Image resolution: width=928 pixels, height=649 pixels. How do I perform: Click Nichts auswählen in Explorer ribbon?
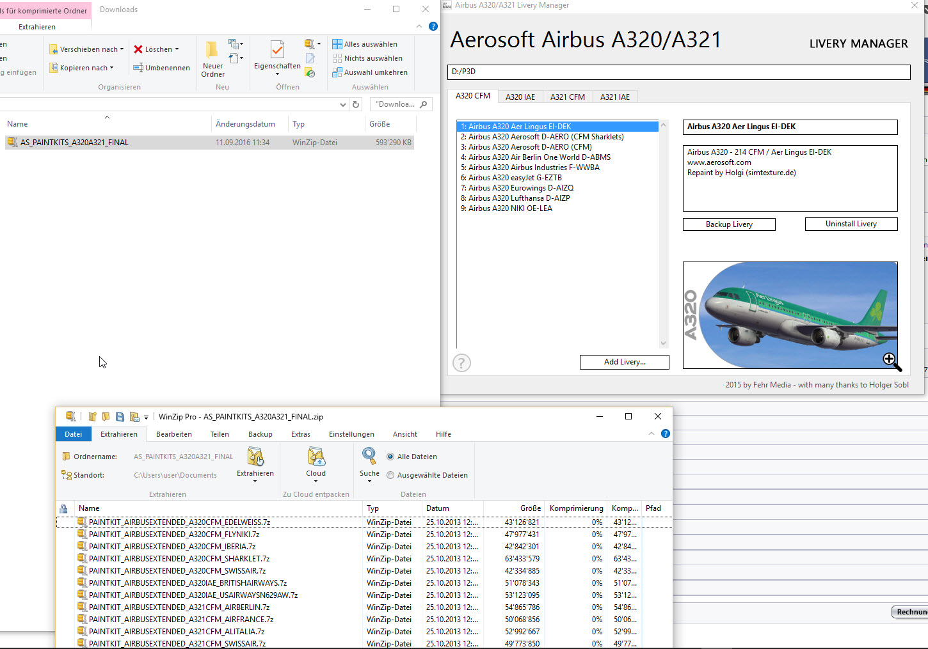coord(367,58)
